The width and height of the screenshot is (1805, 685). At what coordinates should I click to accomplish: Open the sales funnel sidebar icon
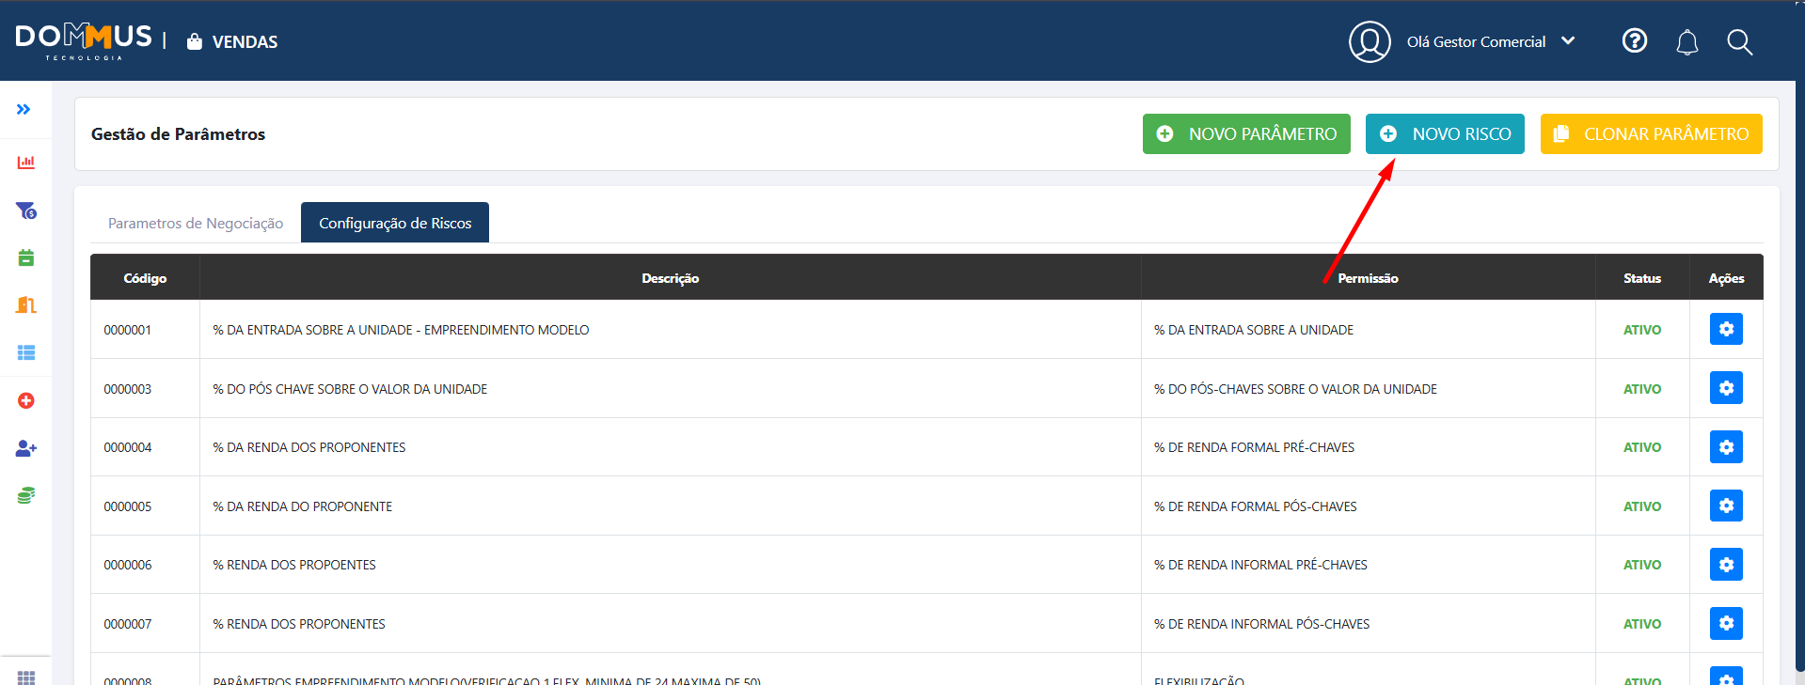pyautogui.click(x=26, y=210)
